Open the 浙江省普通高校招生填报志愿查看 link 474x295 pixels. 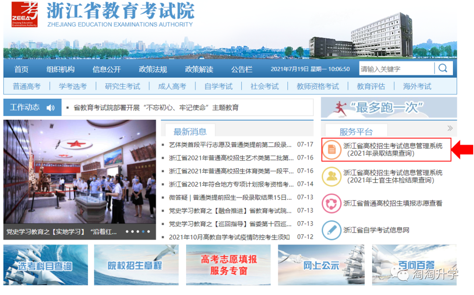click(393, 203)
